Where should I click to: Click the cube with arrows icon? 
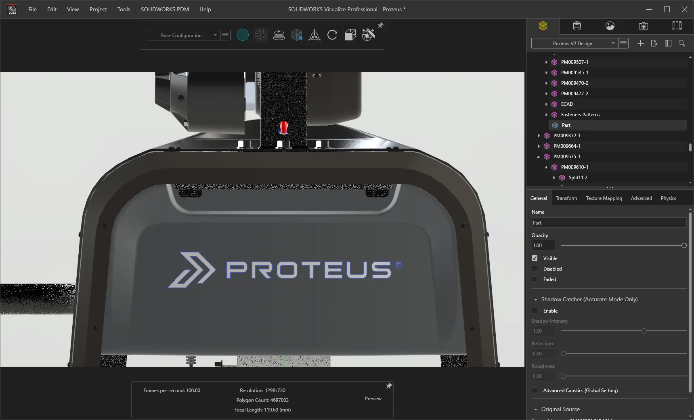pyautogui.click(x=350, y=35)
